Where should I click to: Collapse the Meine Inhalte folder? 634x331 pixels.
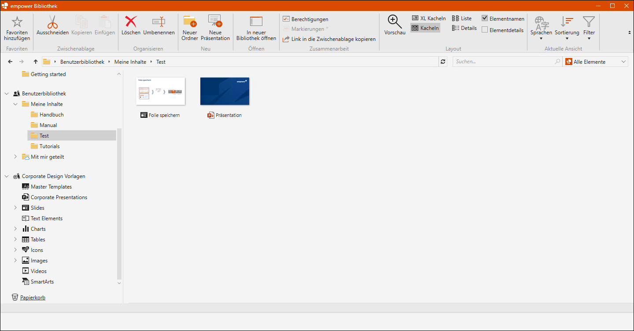tap(15, 104)
